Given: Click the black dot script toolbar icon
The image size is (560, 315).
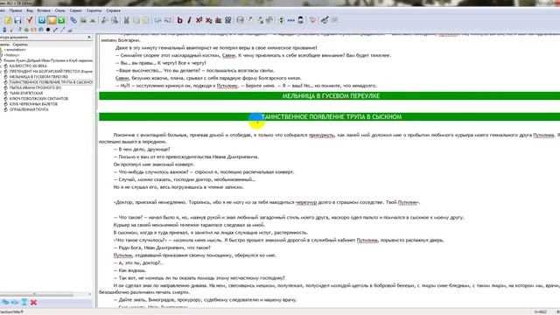Looking at the screenshot, I should coord(48,30).
